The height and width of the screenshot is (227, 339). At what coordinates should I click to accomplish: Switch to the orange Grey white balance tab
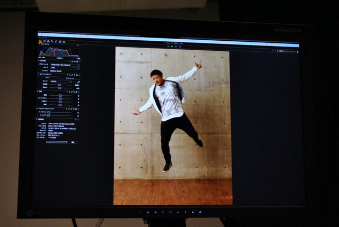pos(48,78)
